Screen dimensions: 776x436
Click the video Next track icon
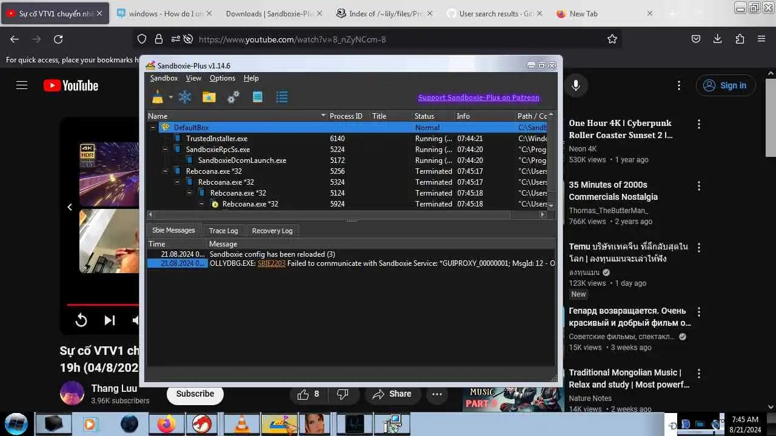coord(110,320)
